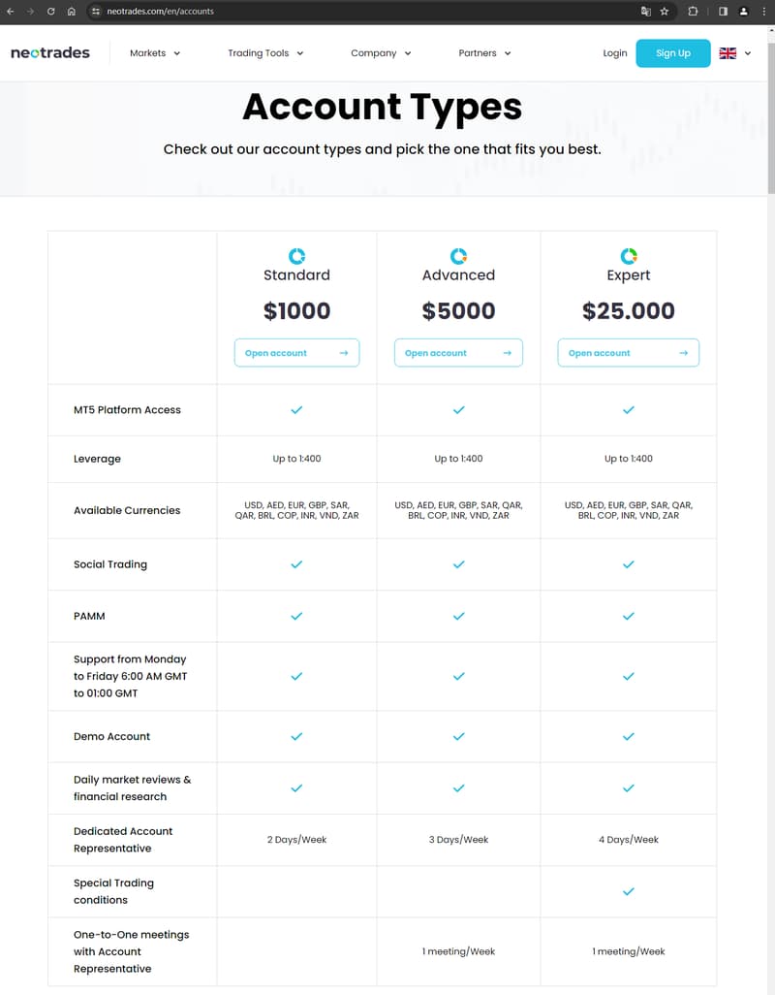The image size is (775, 995).
Task: Bookmark this page with the star icon
Action: pyautogui.click(x=665, y=11)
